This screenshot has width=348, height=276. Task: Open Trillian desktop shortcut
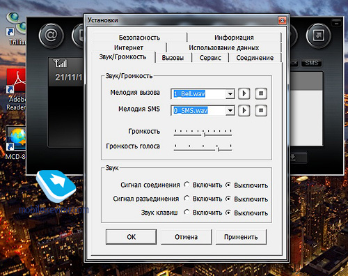[x=16, y=29]
